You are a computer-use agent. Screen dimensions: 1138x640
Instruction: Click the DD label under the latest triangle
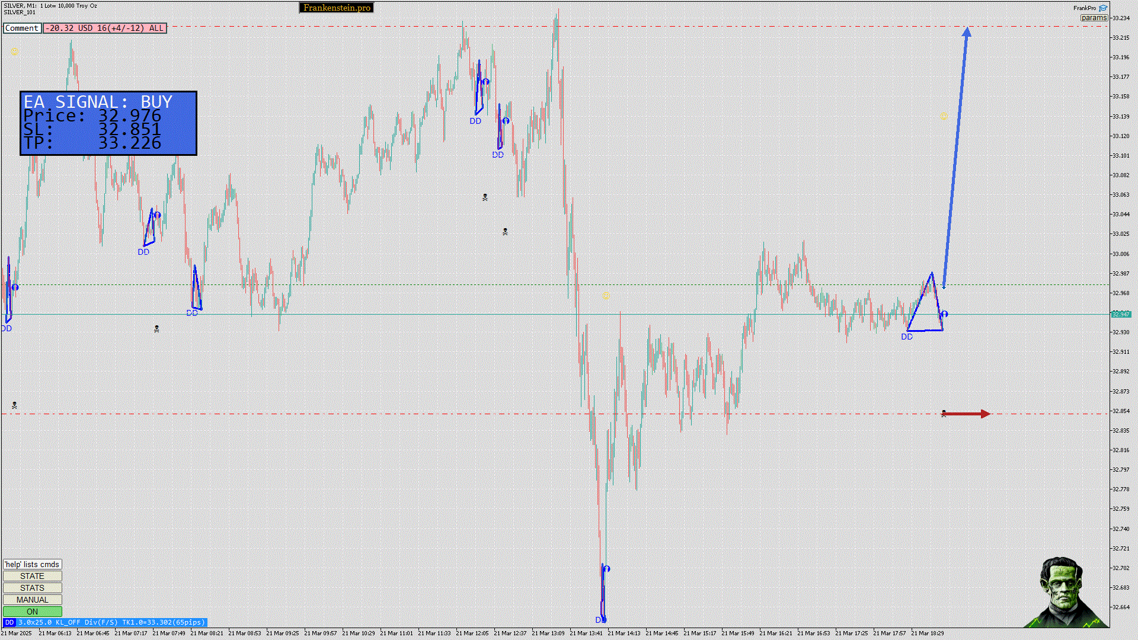coord(907,337)
